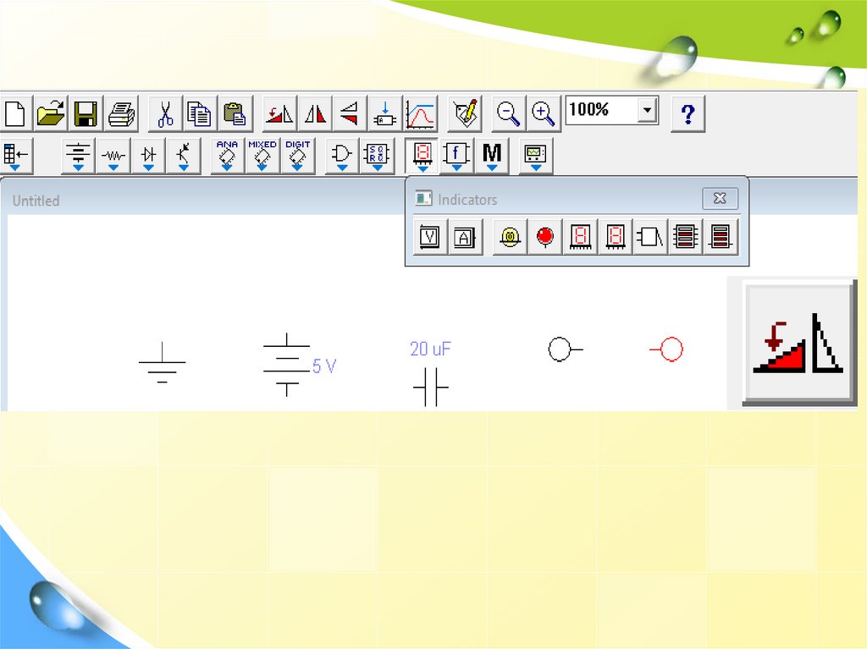Click the Indicators panel title
Viewport: 867px width, 649px height.
467,200
